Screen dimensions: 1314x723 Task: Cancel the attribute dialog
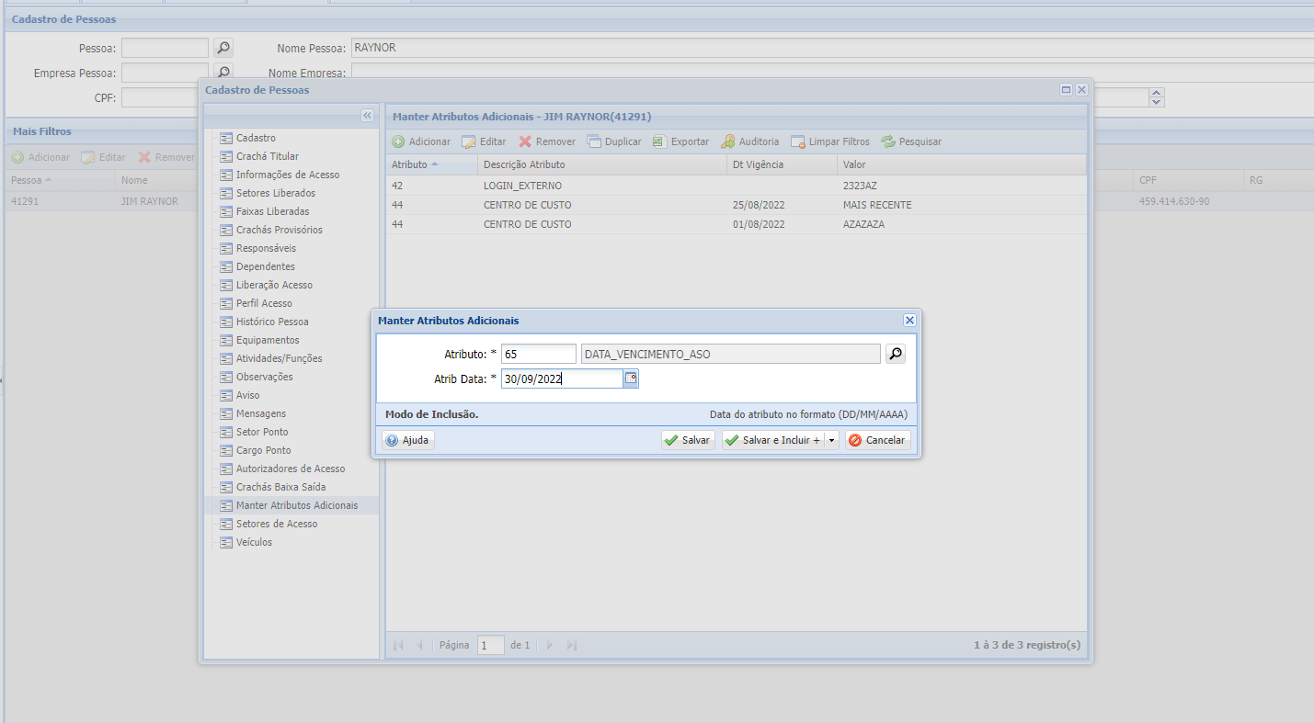[878, 440]
